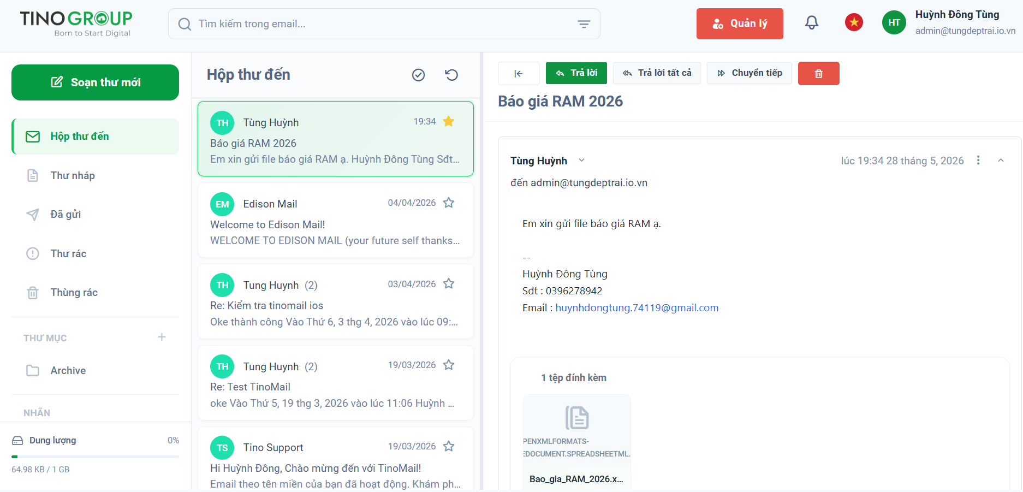The image size is (1023, 492).
Task: Open more options for Tùng Huỳnh message
Action: (978, 160)
